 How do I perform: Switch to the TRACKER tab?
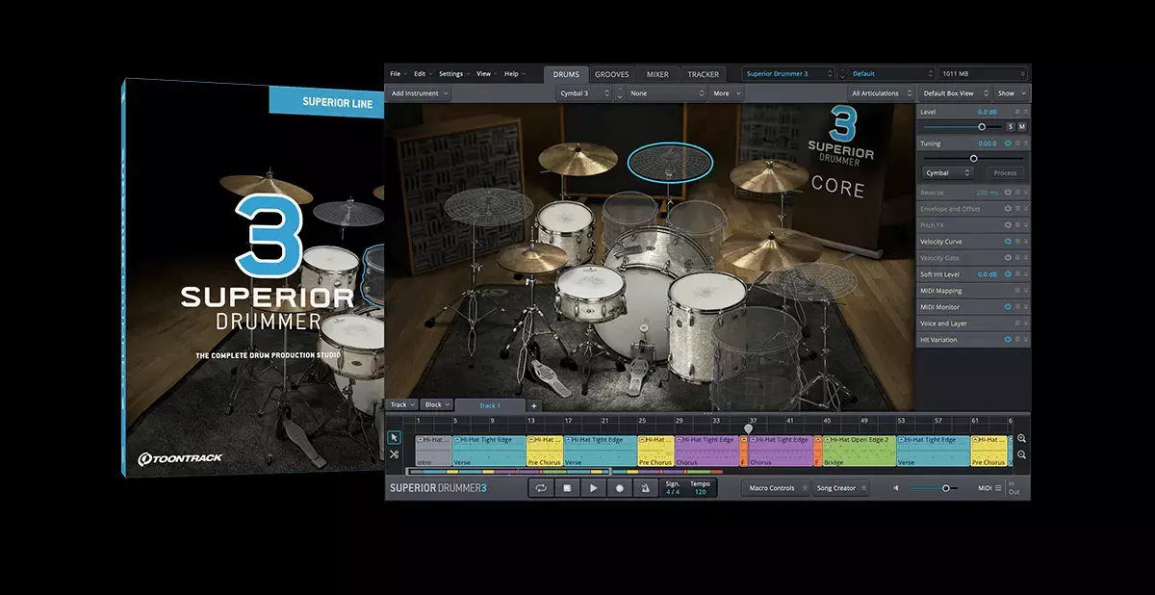704,74
